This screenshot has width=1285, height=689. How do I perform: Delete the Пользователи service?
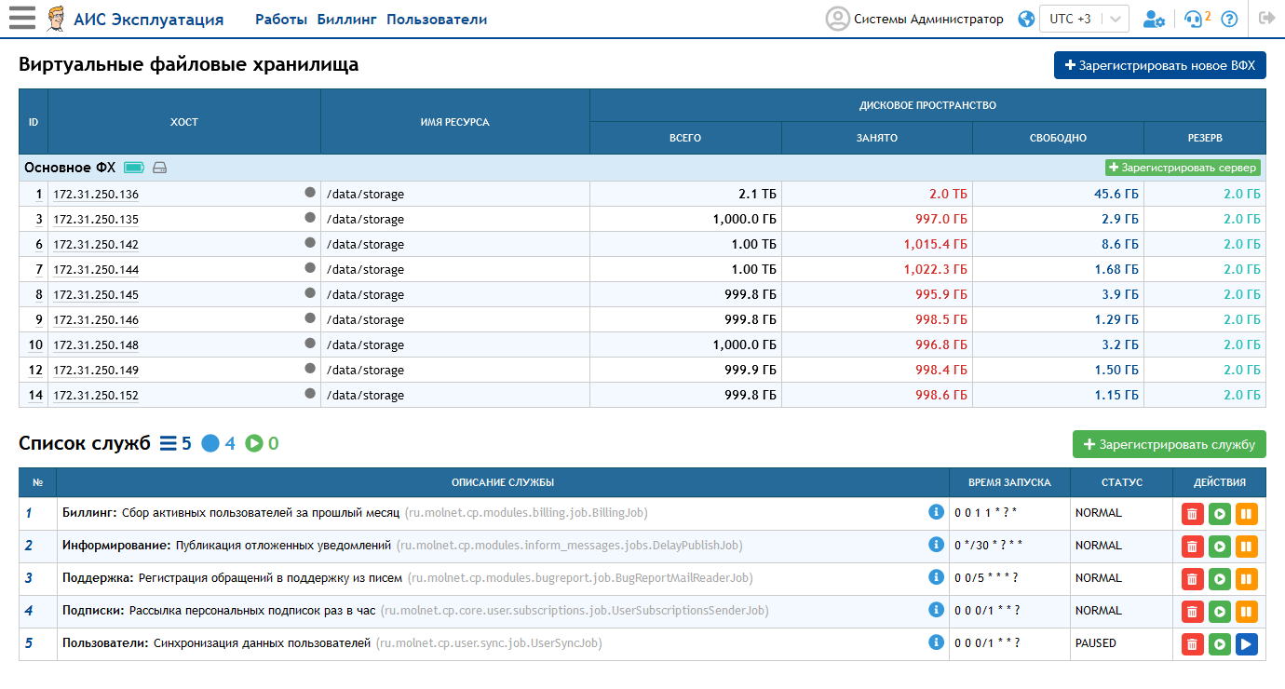click(1192, 643)
